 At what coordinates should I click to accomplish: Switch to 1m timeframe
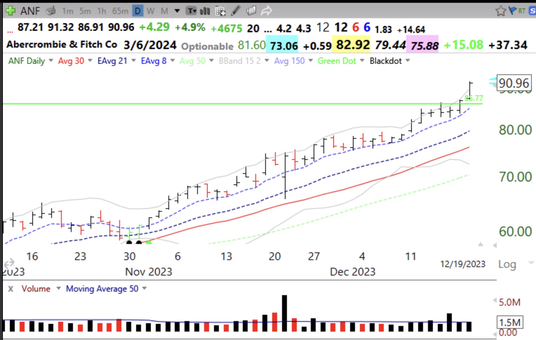[x=68, y=11]
